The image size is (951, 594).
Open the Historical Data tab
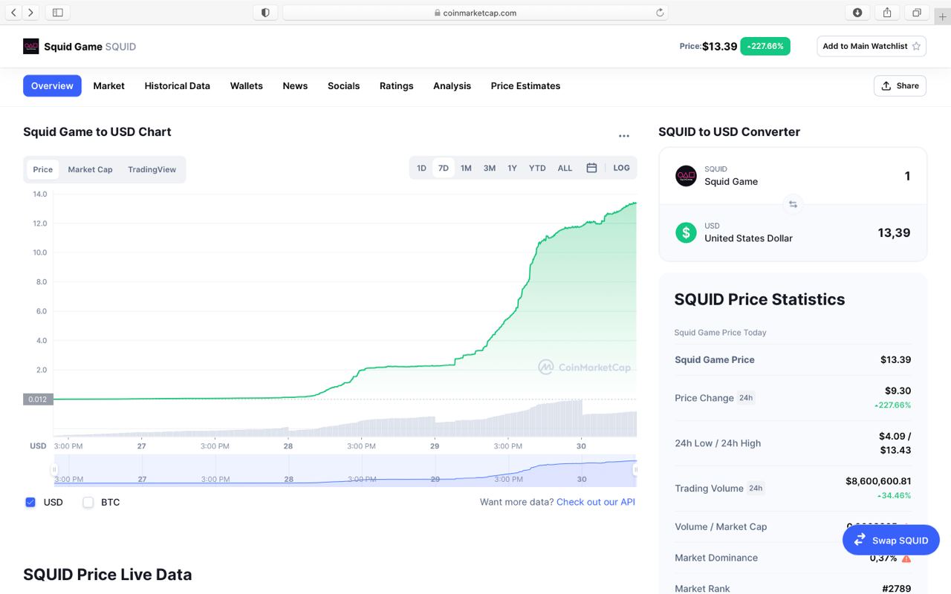[177, 85]
